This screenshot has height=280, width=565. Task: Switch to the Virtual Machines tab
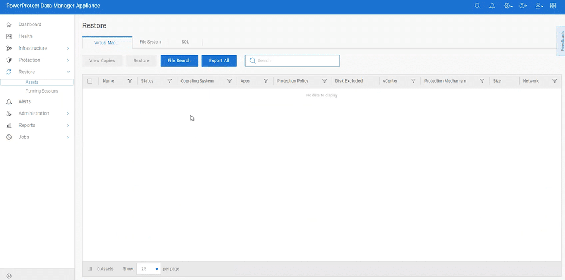[107, 42]
